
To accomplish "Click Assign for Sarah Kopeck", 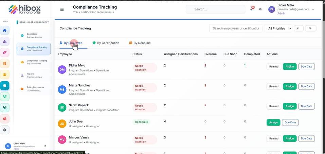I will (290, 106).
